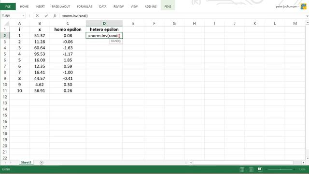This screenshot has height=174, width=309.
Task: Select column C header
Action: [x=68, y=23]
